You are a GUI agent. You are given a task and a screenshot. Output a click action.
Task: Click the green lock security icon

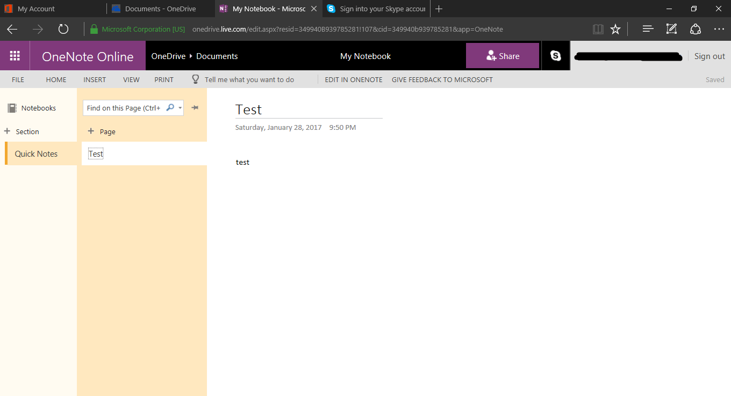pos(94,29)
